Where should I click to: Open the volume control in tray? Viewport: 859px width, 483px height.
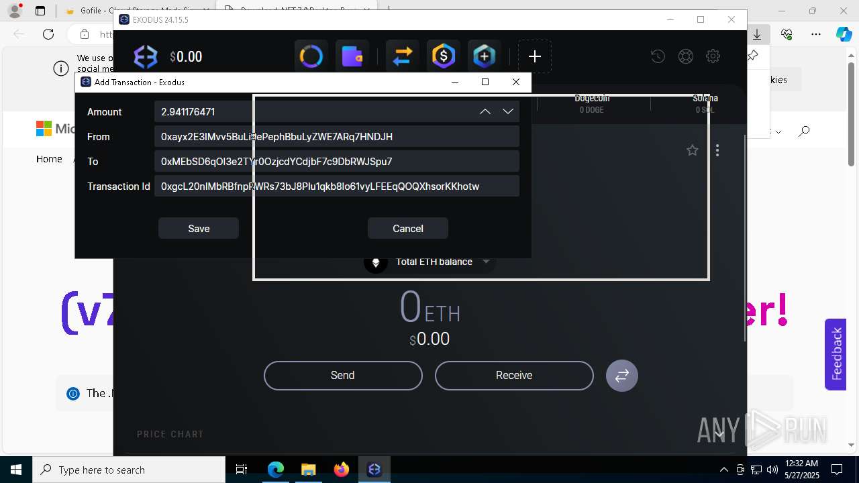[772, 470]
